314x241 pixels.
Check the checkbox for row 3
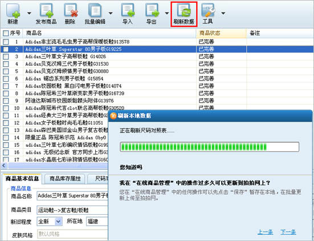(6, 57)
